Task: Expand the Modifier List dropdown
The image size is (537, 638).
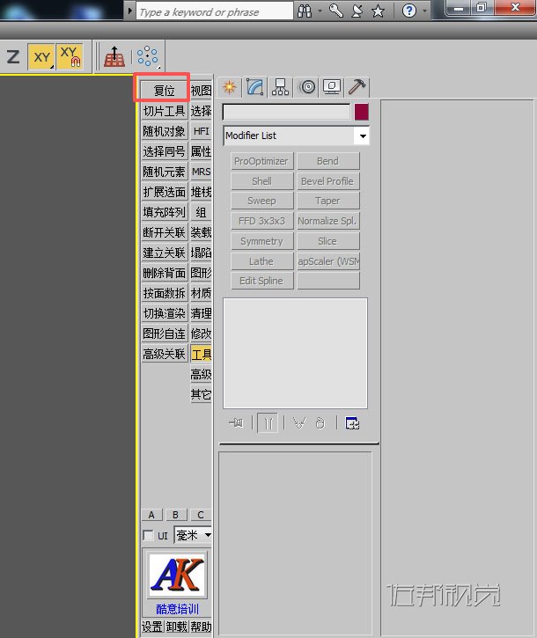Action: tap(363, 136)
